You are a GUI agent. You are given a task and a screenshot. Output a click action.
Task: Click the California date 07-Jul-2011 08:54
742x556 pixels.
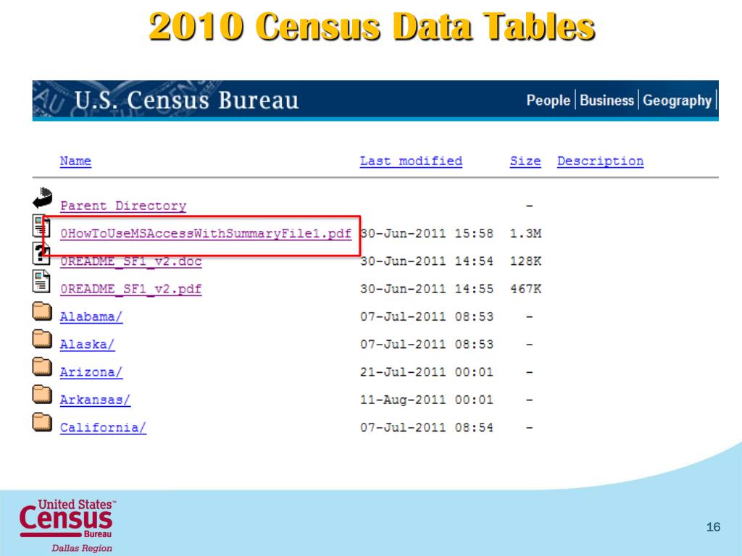tap(427, 427)
